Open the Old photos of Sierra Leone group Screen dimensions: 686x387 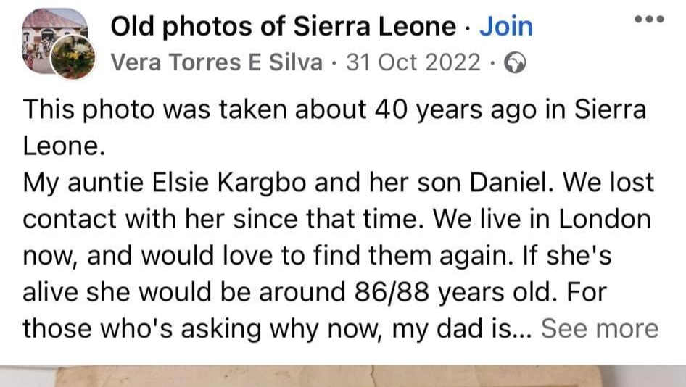pyautogui.click(x=284, y=27)
